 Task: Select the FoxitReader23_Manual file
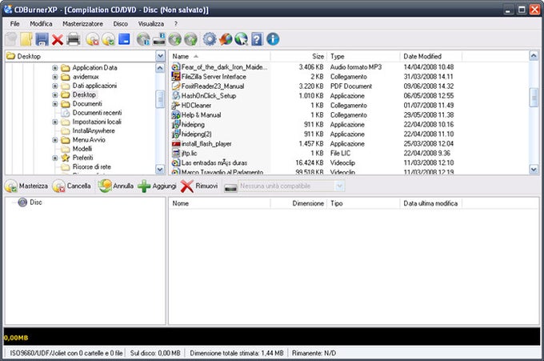tap(213, 86)
